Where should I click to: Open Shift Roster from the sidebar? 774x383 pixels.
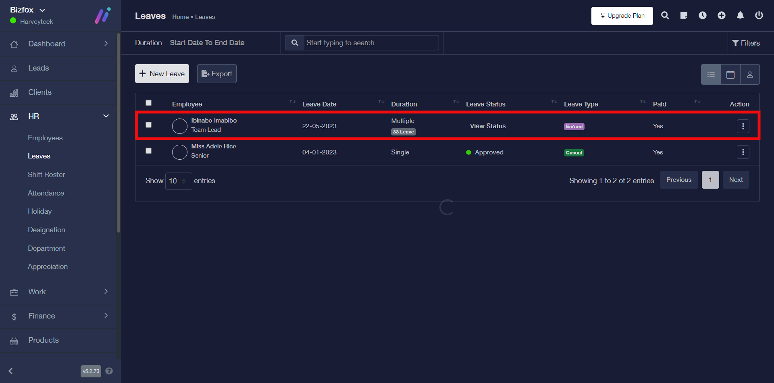[x=46, y=175]
